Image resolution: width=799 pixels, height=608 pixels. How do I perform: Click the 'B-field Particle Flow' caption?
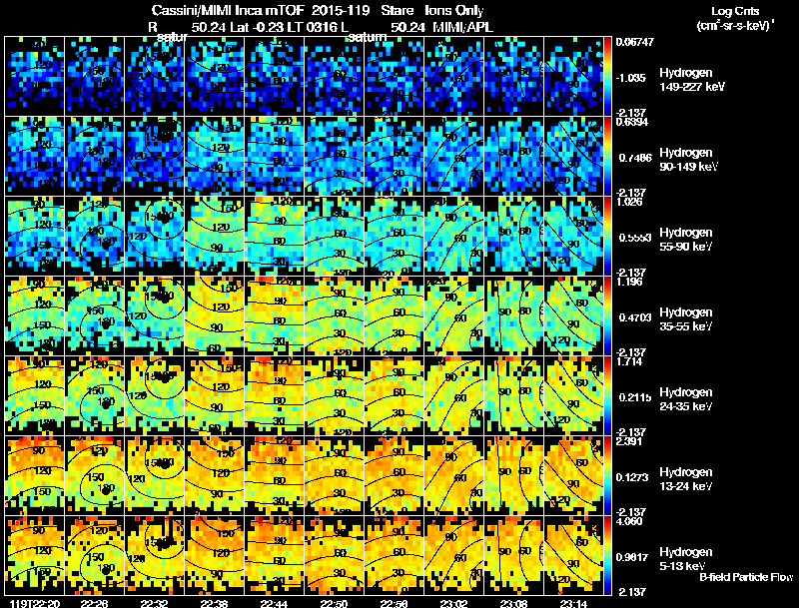(x=746, y=577)
